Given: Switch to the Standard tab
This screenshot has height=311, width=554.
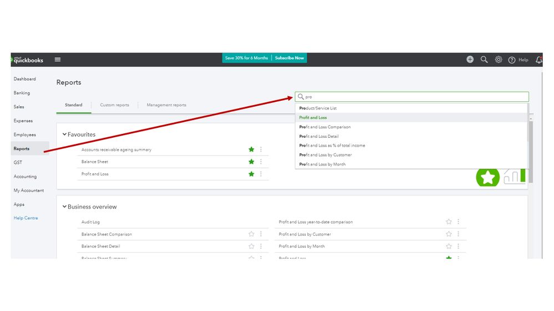Looking at the screenshot, I should pyautogui.click(x=74, y=105).
